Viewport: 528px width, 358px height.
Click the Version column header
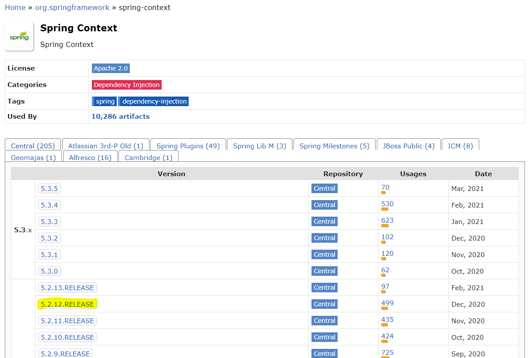coord(171,174)
